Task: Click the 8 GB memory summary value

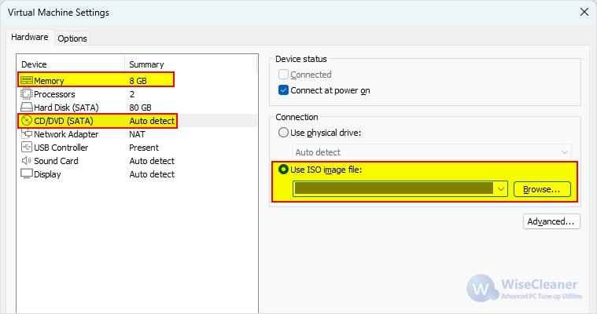Action: (x=138, y=81)
